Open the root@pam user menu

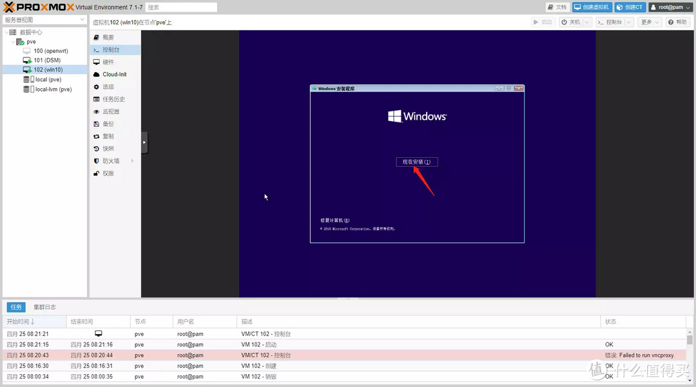click(671, 7)
